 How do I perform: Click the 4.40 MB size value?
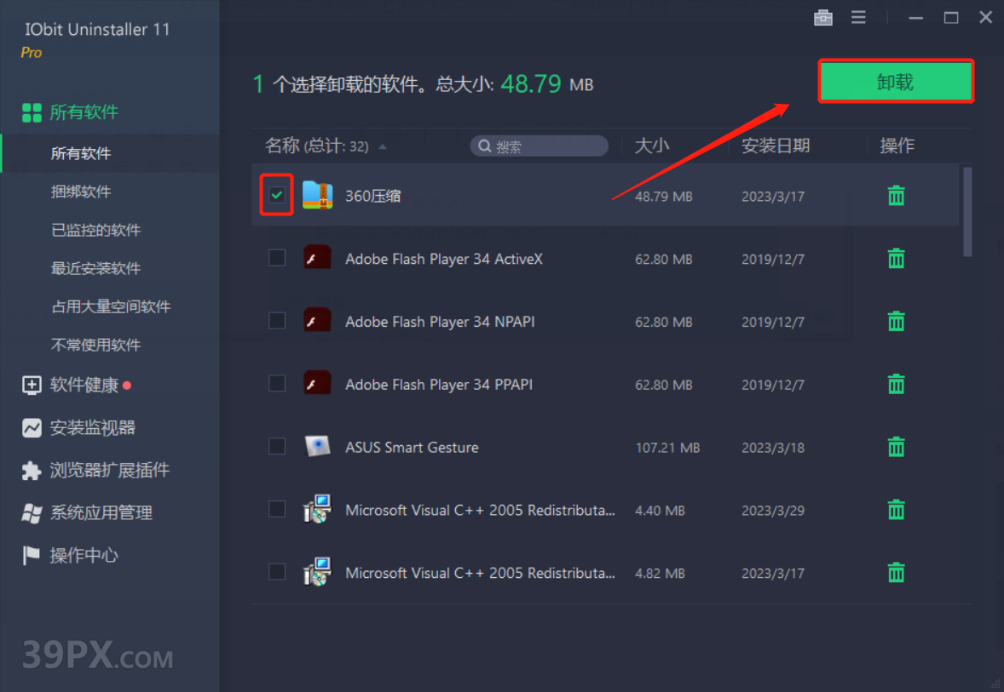click(660, 511)
